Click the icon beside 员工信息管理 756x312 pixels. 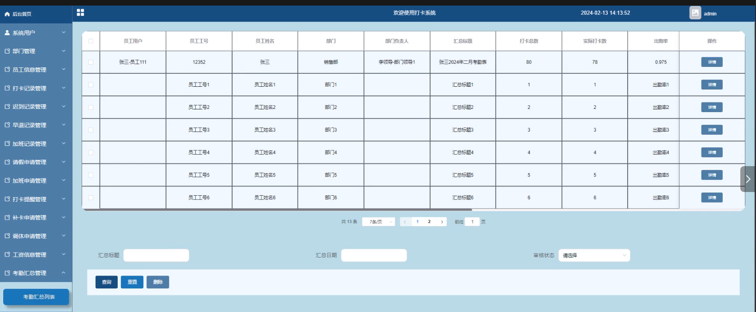click(7, 70)
